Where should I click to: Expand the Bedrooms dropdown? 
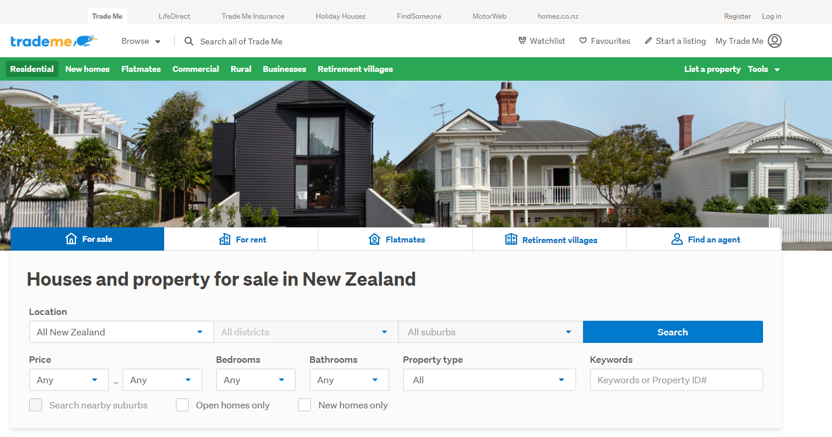(x=256, y=380)
